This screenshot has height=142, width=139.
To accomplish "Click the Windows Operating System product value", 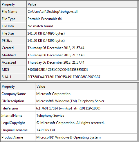I will pos(68,137).
